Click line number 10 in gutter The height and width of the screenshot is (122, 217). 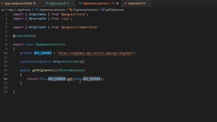click(5, 53)
